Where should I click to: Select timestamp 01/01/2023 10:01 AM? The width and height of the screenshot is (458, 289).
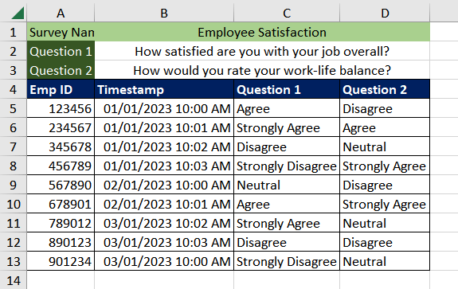pos(164,127)
